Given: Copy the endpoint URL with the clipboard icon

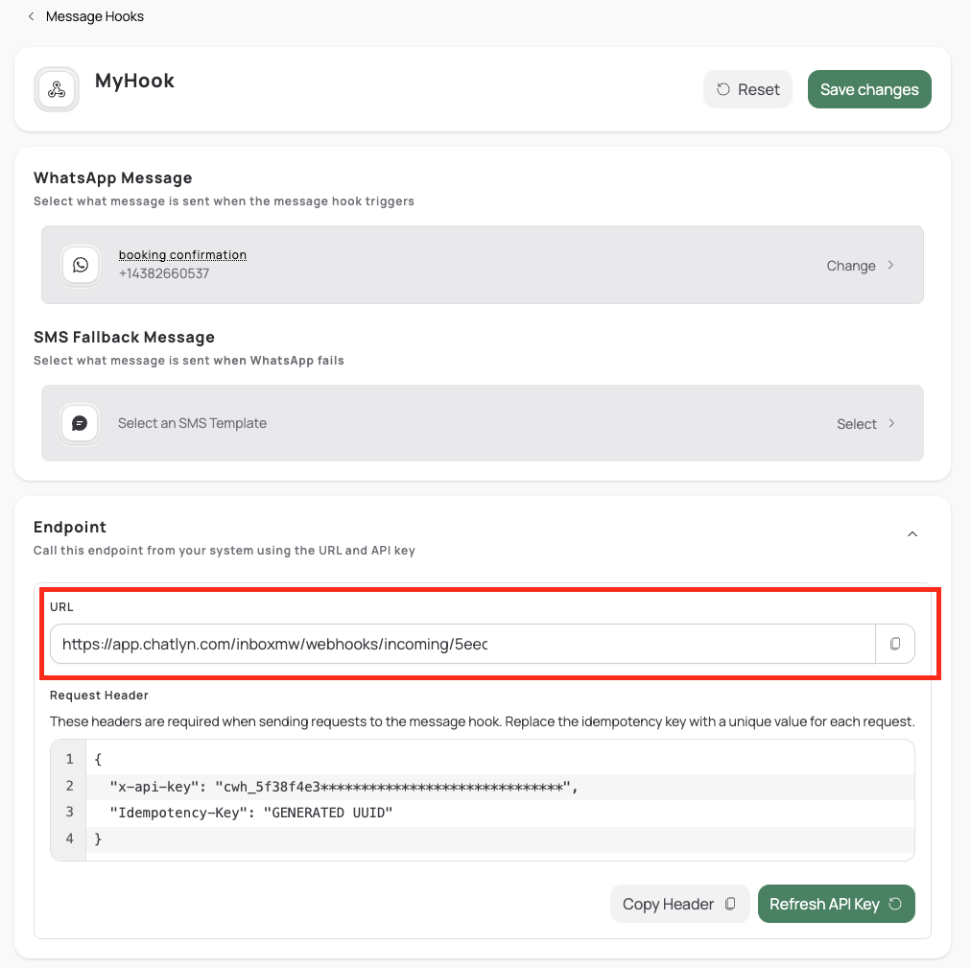Looking at the screenshot, I should point(895,644).
